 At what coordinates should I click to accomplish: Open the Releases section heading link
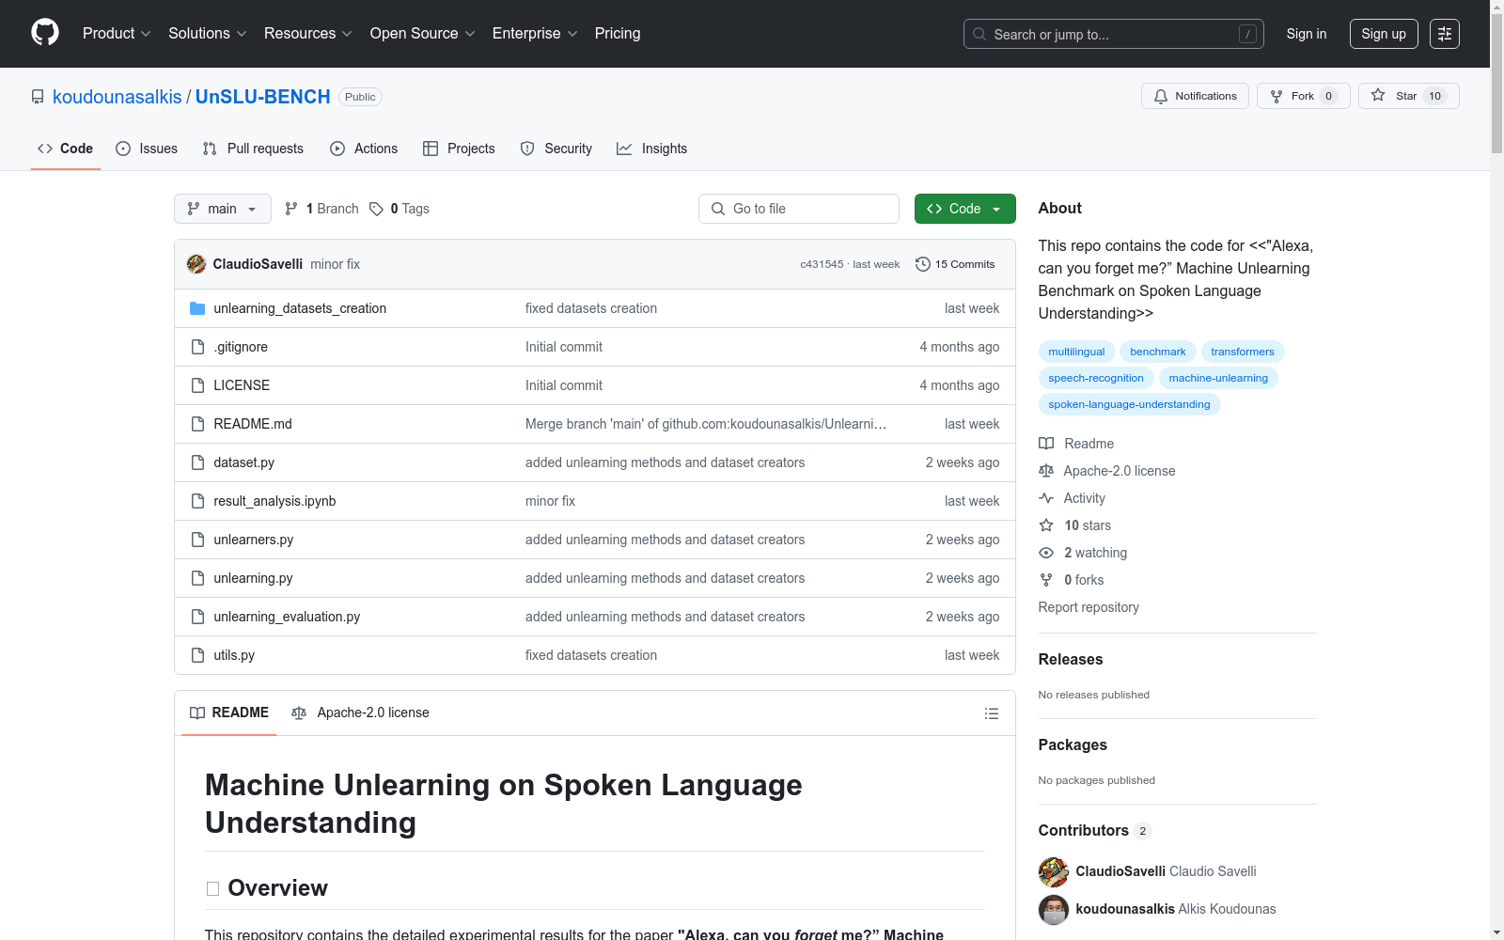pos(1071,659)
